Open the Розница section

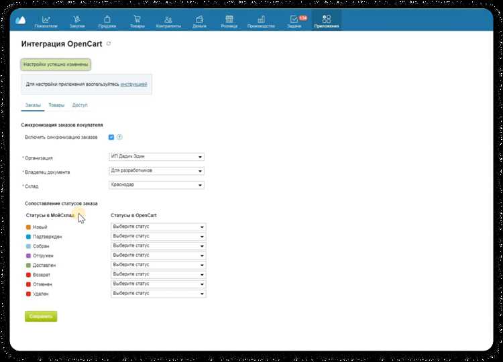[x=229, y=22]
